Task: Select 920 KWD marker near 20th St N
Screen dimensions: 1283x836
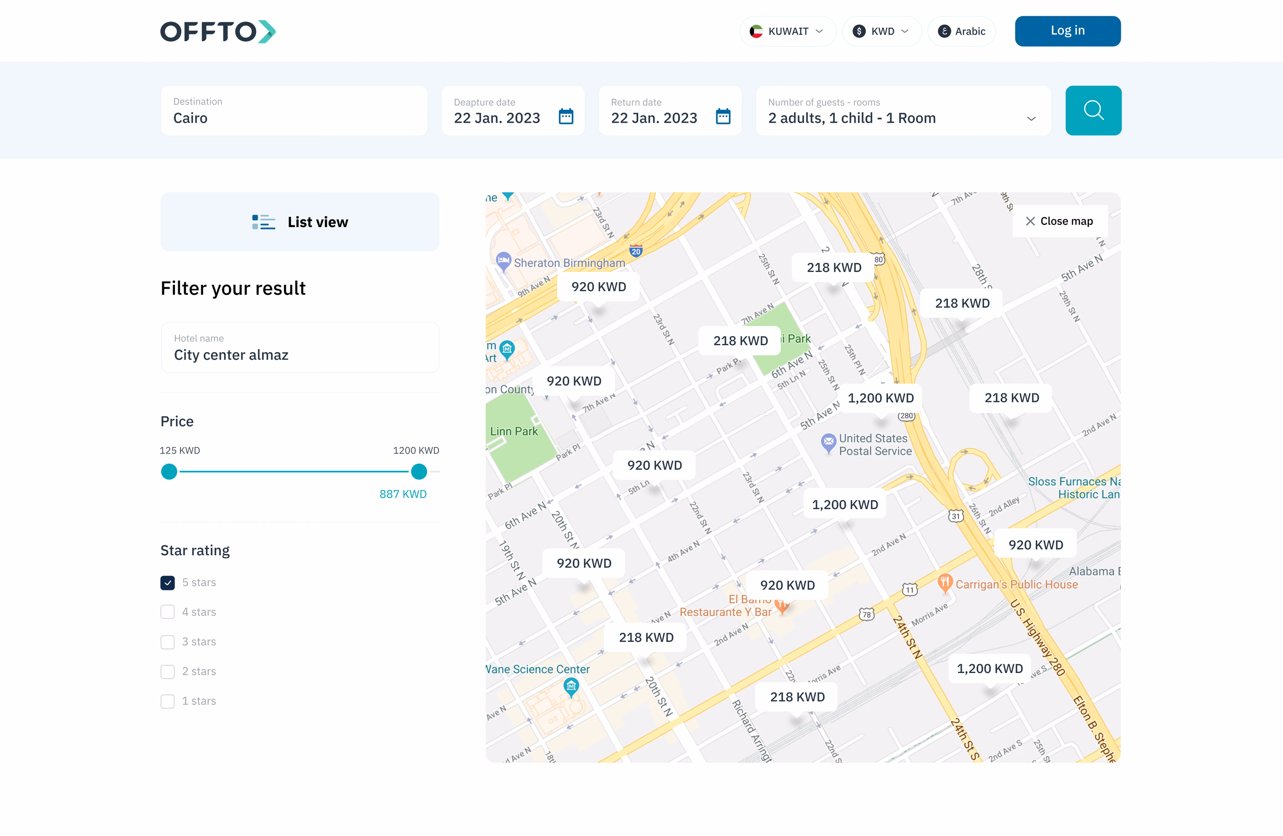Action: pos(584,564)
